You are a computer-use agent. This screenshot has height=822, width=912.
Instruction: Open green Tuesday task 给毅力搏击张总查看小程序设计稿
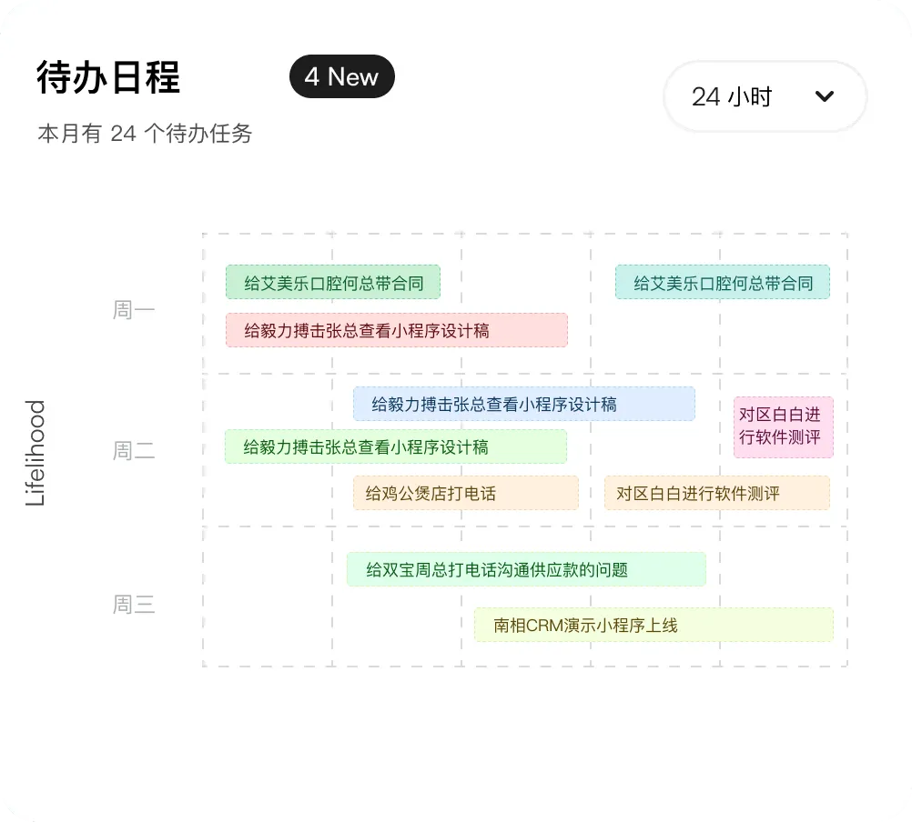[395, 447]
